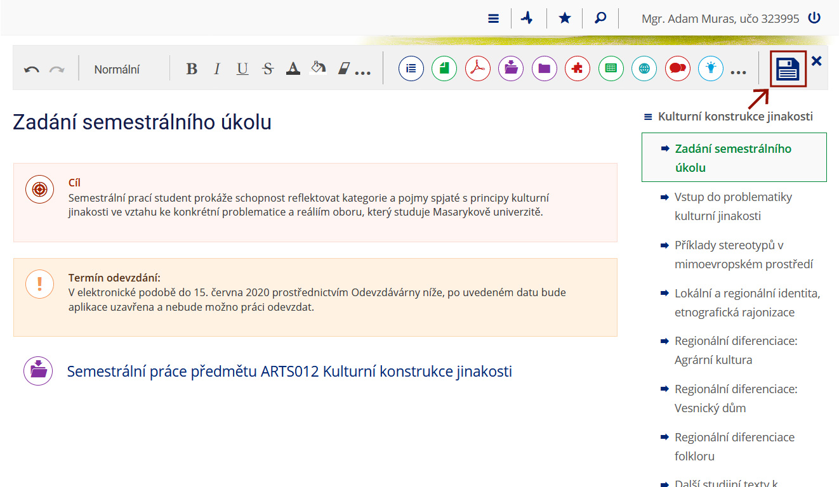Insert purple homework vault folder element
This screenshot has width=839, height=487.
[x=511, y=68]
